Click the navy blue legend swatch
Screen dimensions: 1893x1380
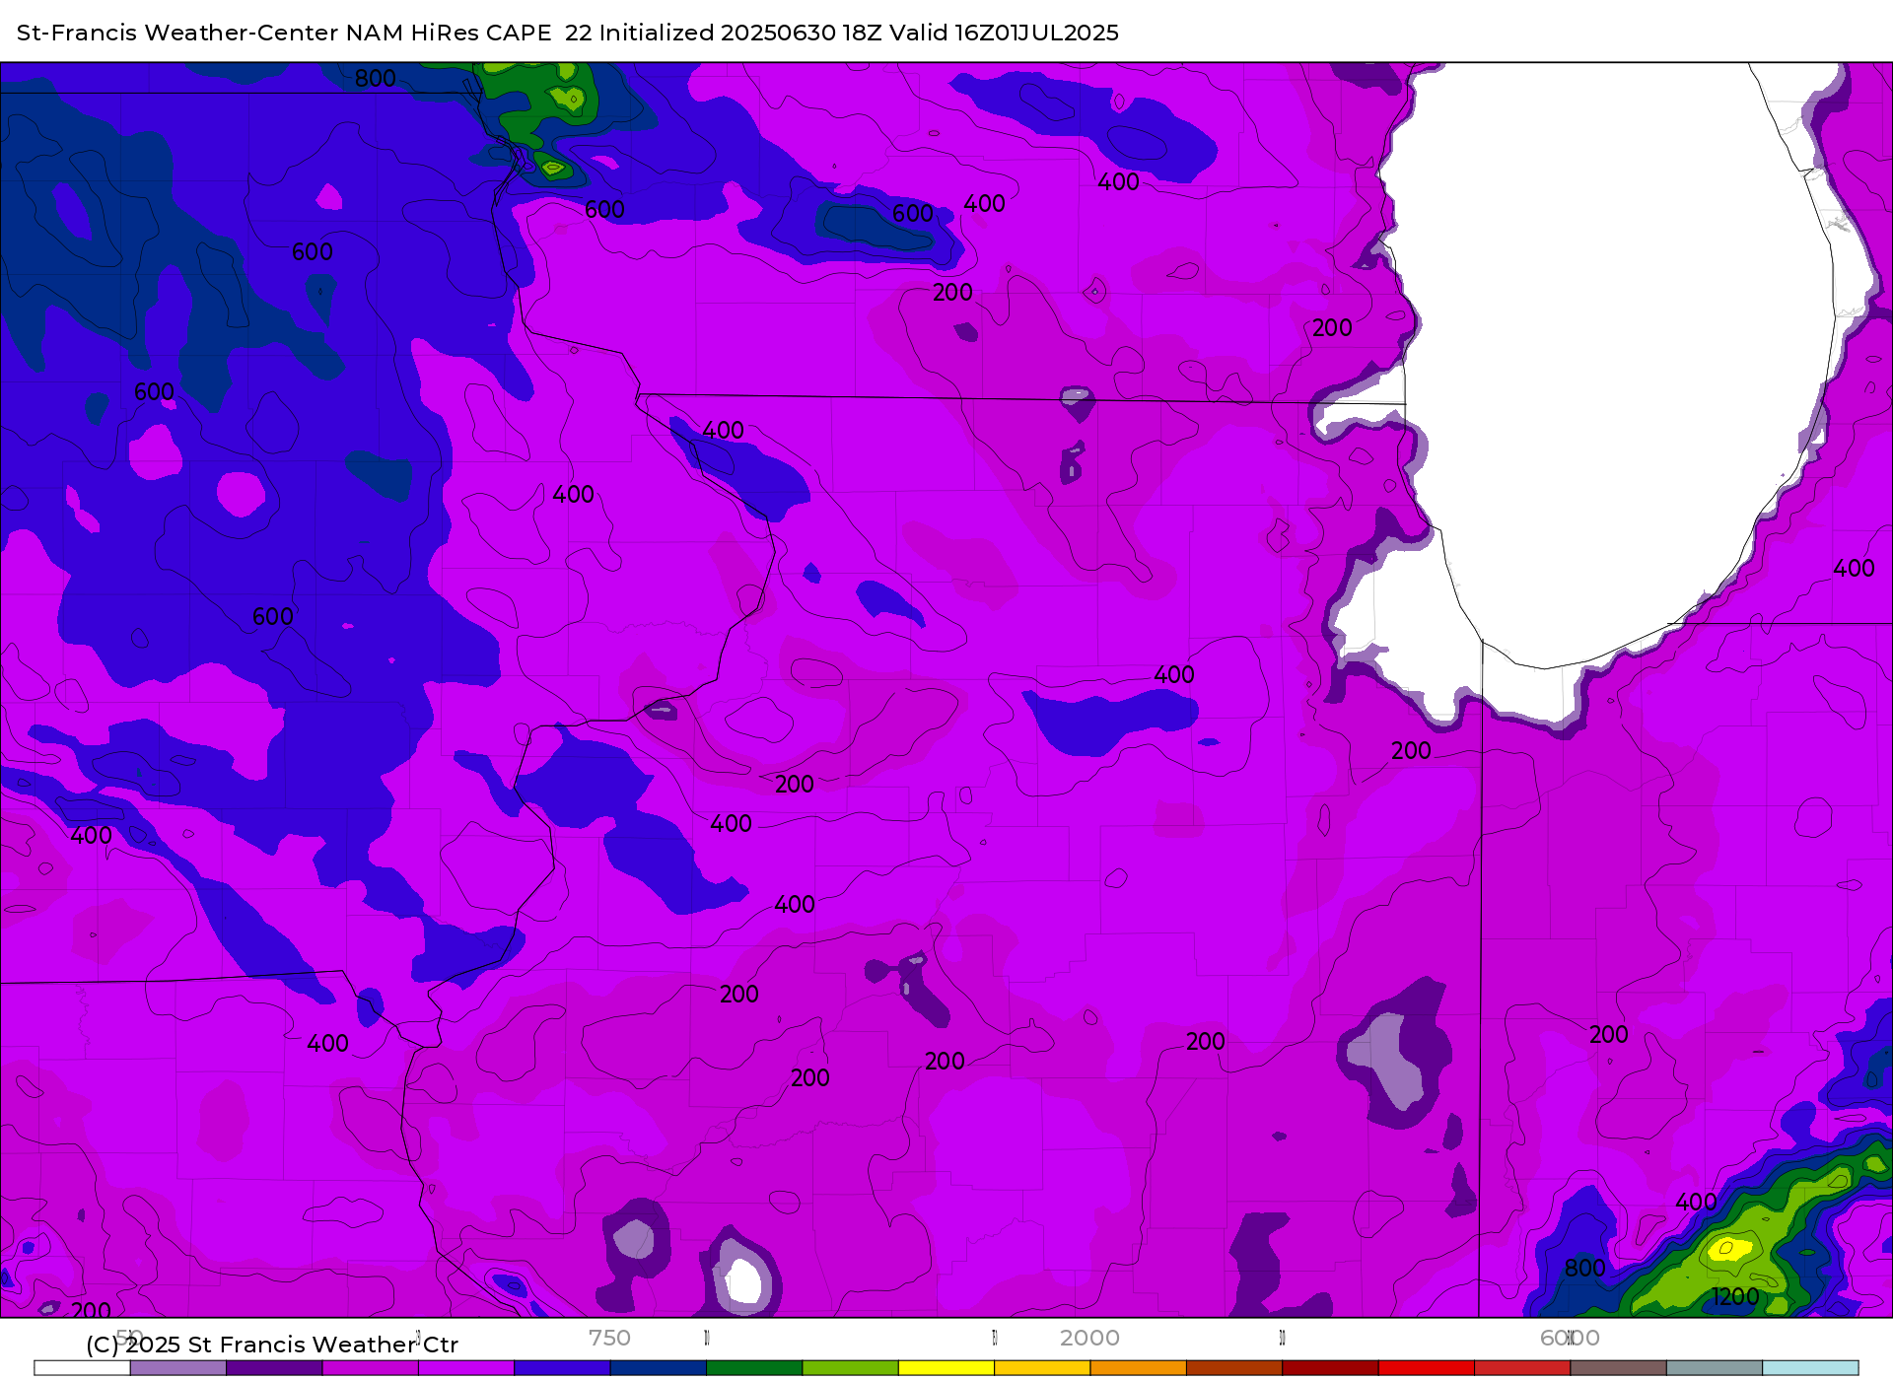pos(658,1368)
